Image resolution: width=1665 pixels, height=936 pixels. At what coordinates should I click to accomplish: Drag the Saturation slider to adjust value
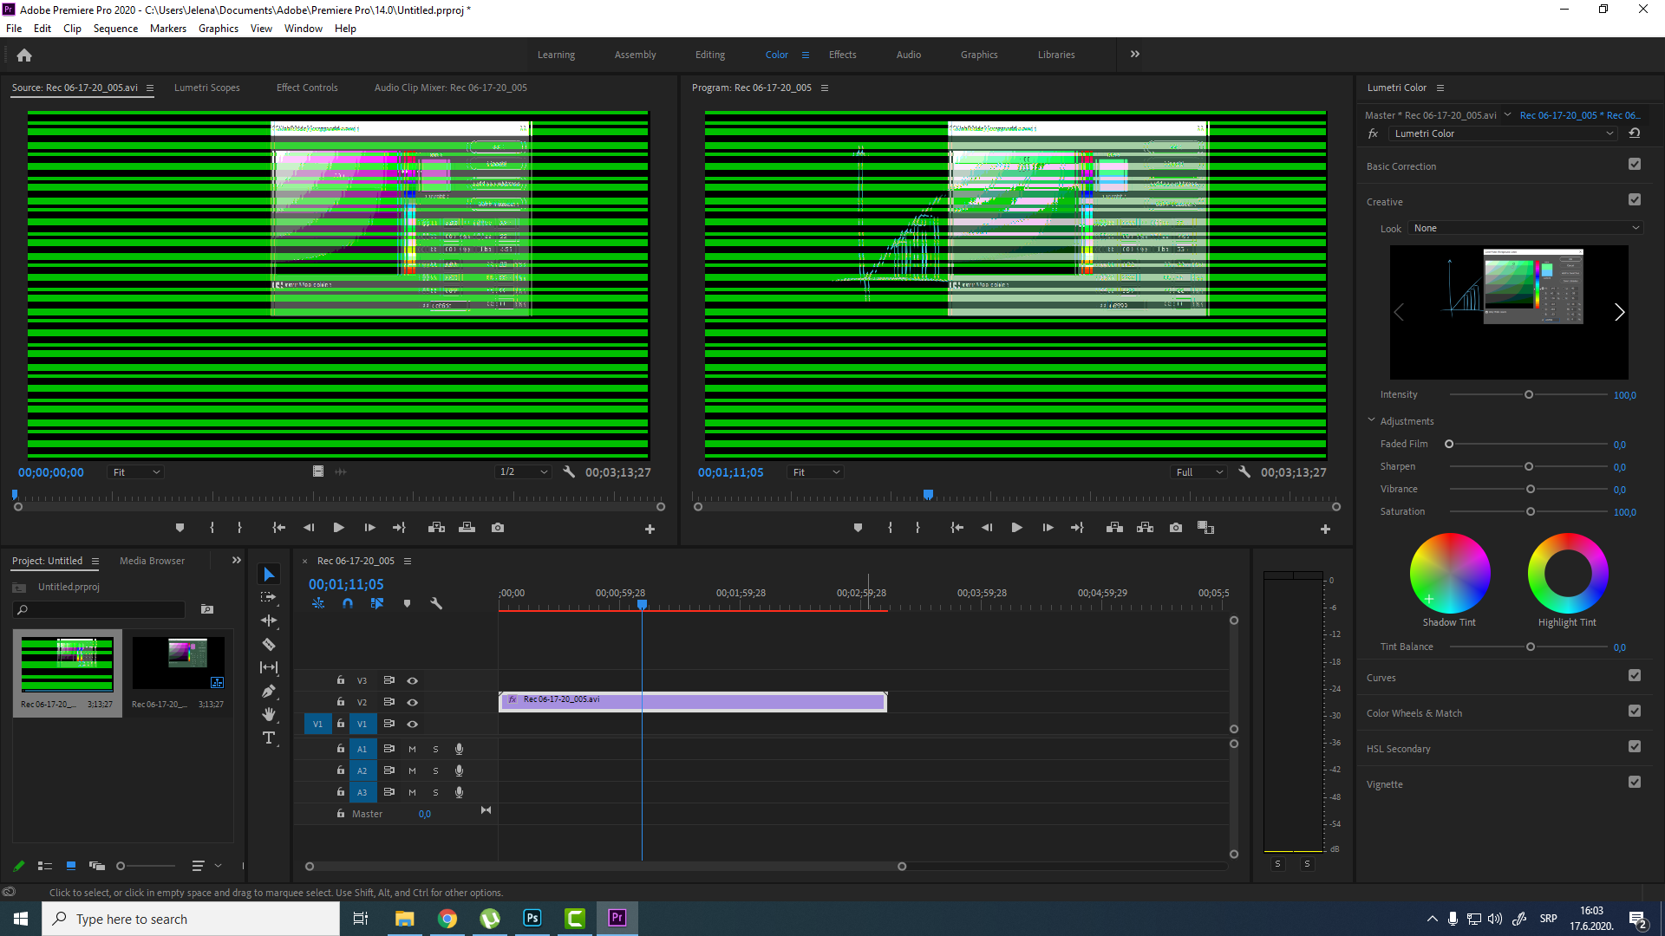pos(1530,512)
